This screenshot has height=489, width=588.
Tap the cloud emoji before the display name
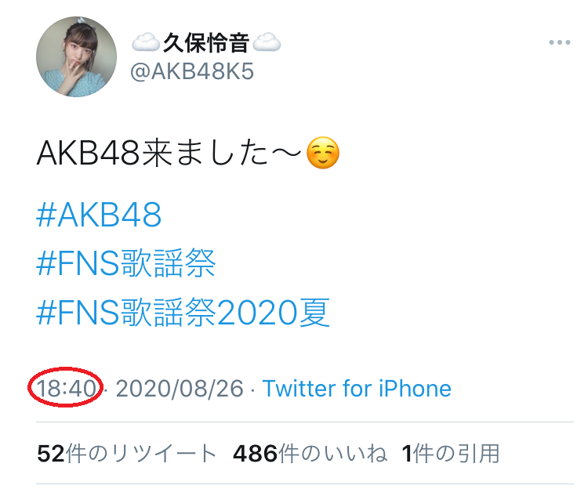point(146,42)
